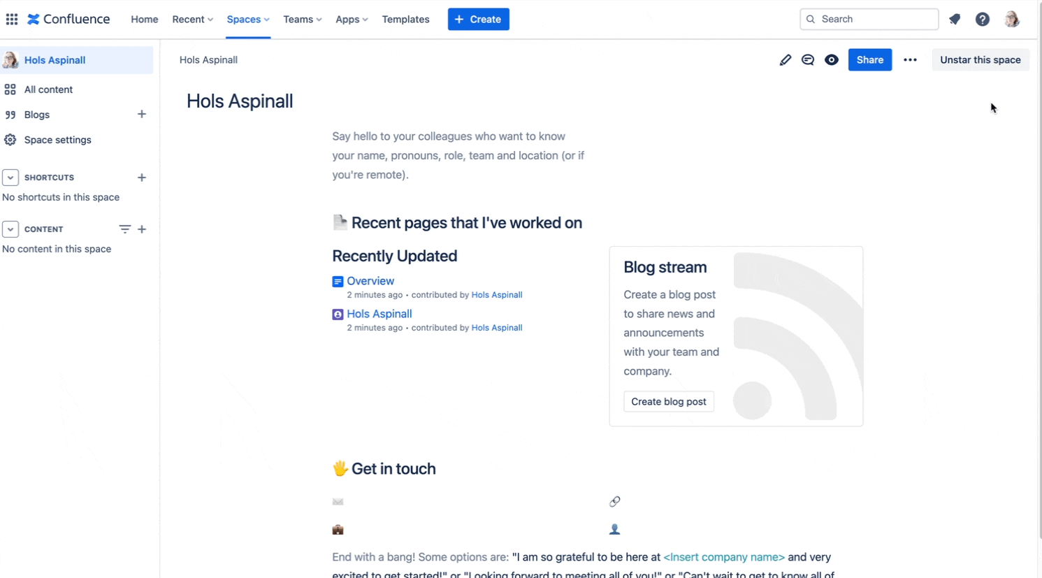This screenshot has width=1042, height=578.
Task: Open inline comments icon
Action: pyautogui.click(x=808, y=60)
